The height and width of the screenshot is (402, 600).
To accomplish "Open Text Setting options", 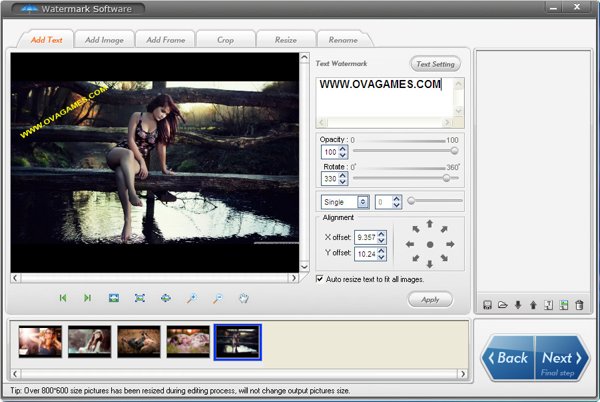I will pyautogui.click(x=435, y=64).
